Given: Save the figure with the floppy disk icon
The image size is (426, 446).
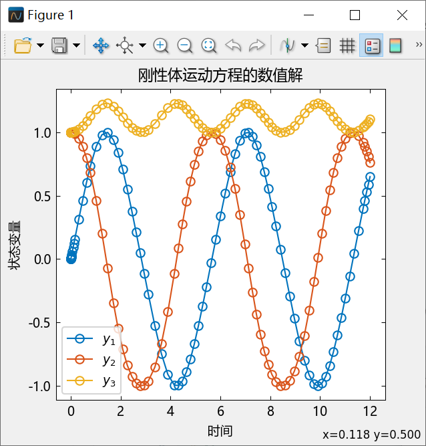Looking at the screenshot, I should click(59, 45).
